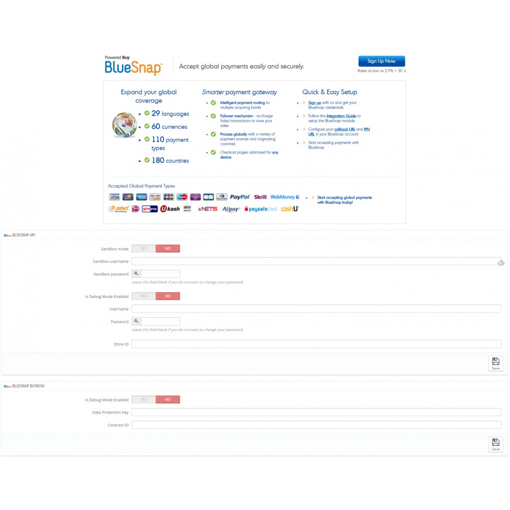Viewport: 510px width, 510px height.
Task: Select NO for Debug Mode in BlueSnap API
Action: pyautogui.click(x=168, y=296)
